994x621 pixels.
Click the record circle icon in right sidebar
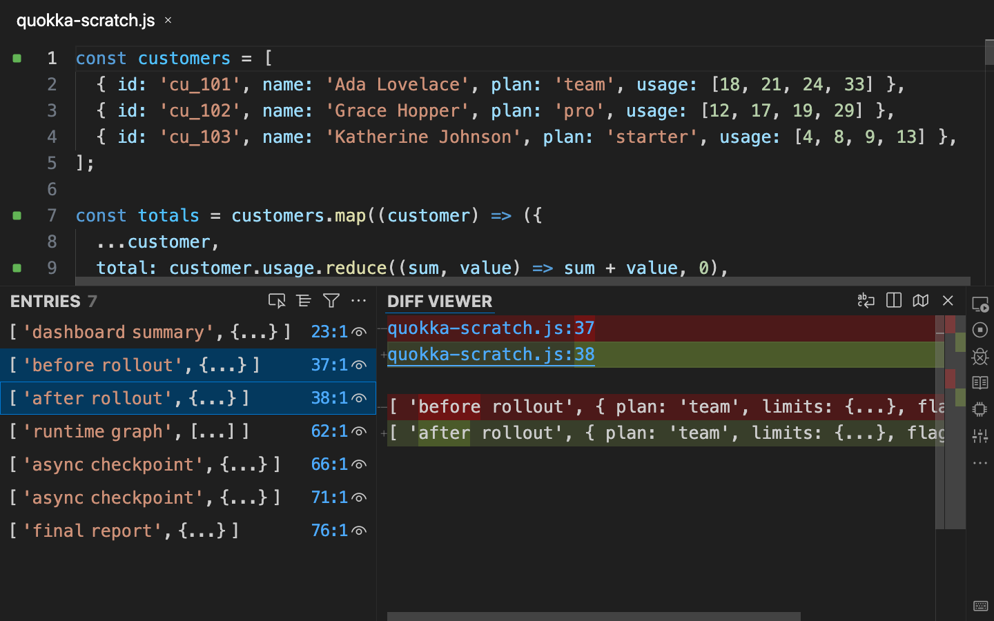pos(980,330)
